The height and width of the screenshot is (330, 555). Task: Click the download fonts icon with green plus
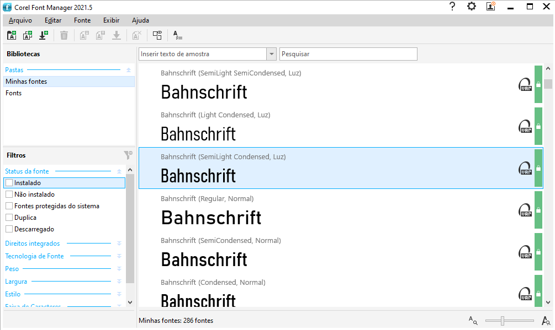(x=44, y=35)
